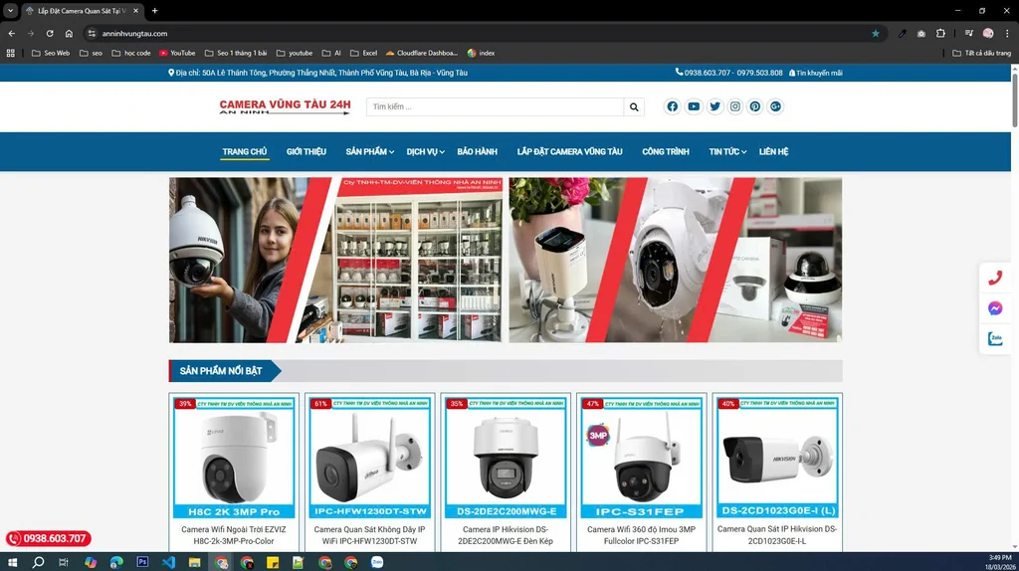Screen dimensions: 1019x571
Task: Open Windows Start menu
Action: (12, 562)
